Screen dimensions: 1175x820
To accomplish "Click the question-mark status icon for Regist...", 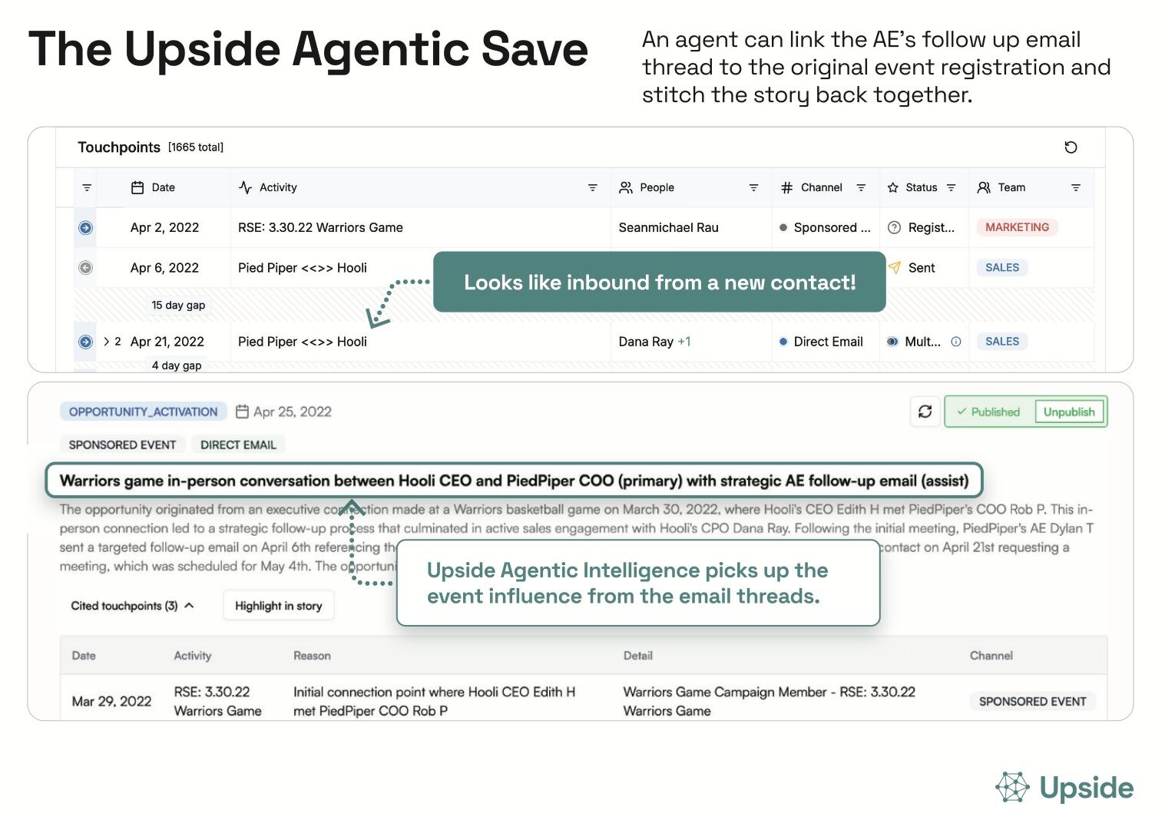I will coord(894,227).
